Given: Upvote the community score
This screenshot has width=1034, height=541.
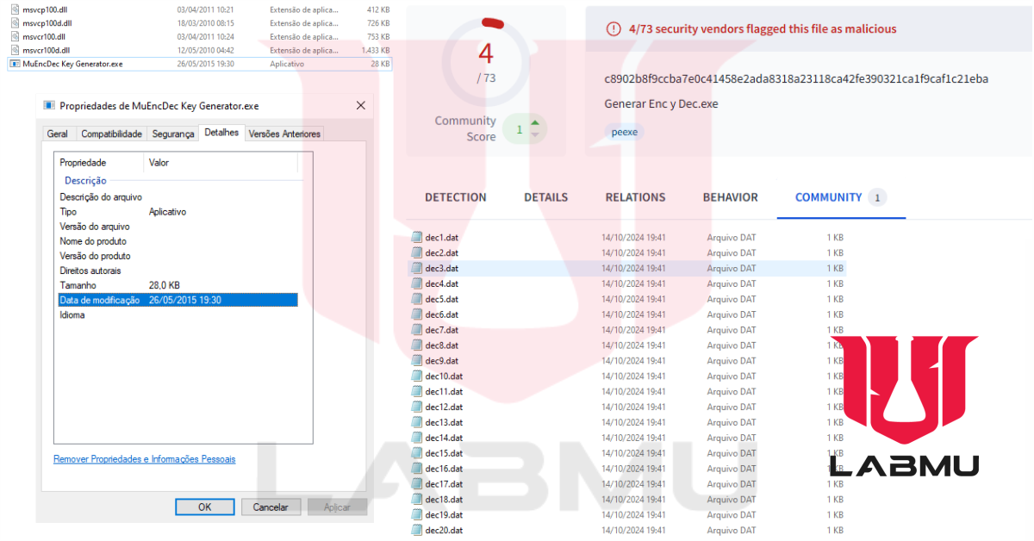Looking at the screenshot, I should click(x=535, y=123).
